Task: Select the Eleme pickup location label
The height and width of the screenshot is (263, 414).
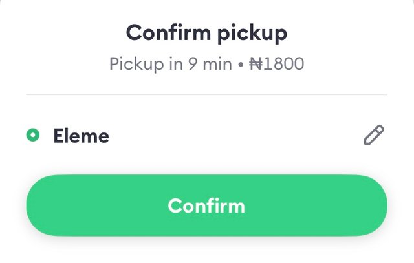Action: tap(81, 136)
